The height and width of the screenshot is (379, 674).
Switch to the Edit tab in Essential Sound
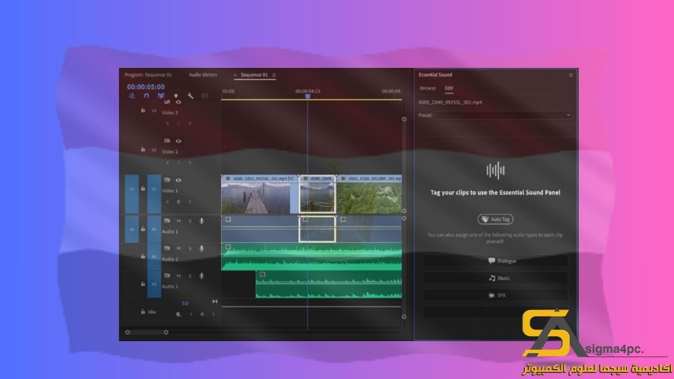click(x=449, y=88)
